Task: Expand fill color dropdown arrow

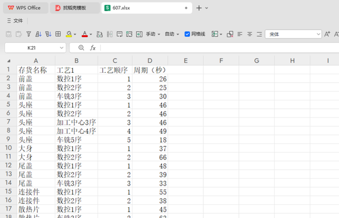Action: click(x=75, y=34)
